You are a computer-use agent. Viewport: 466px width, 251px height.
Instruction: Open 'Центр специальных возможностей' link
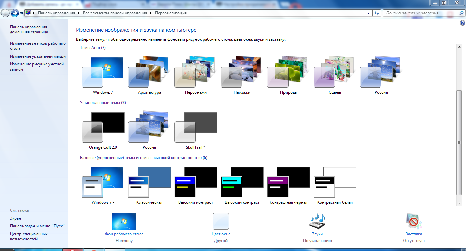29,236
